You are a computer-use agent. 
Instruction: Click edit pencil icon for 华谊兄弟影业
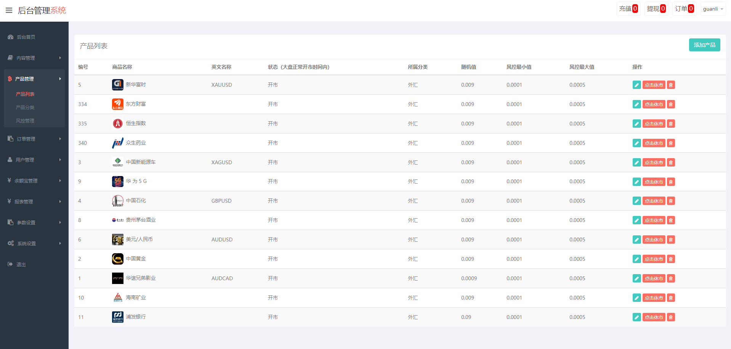click(636, 278)
